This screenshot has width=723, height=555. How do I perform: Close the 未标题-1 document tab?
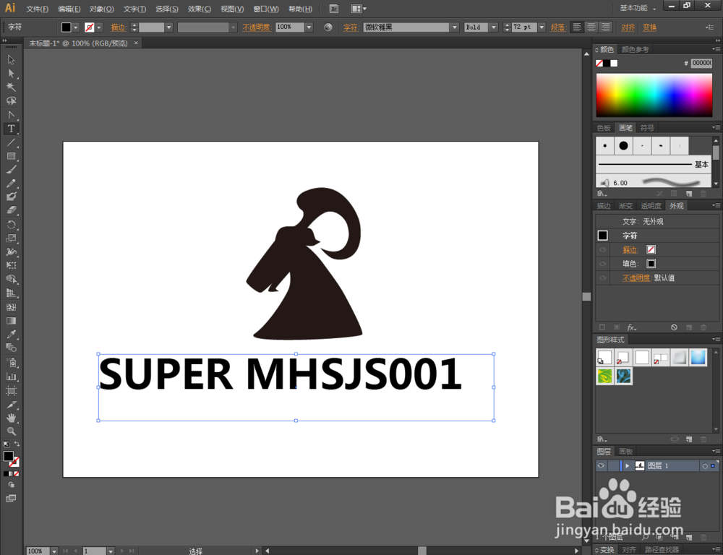pos(136,43)
